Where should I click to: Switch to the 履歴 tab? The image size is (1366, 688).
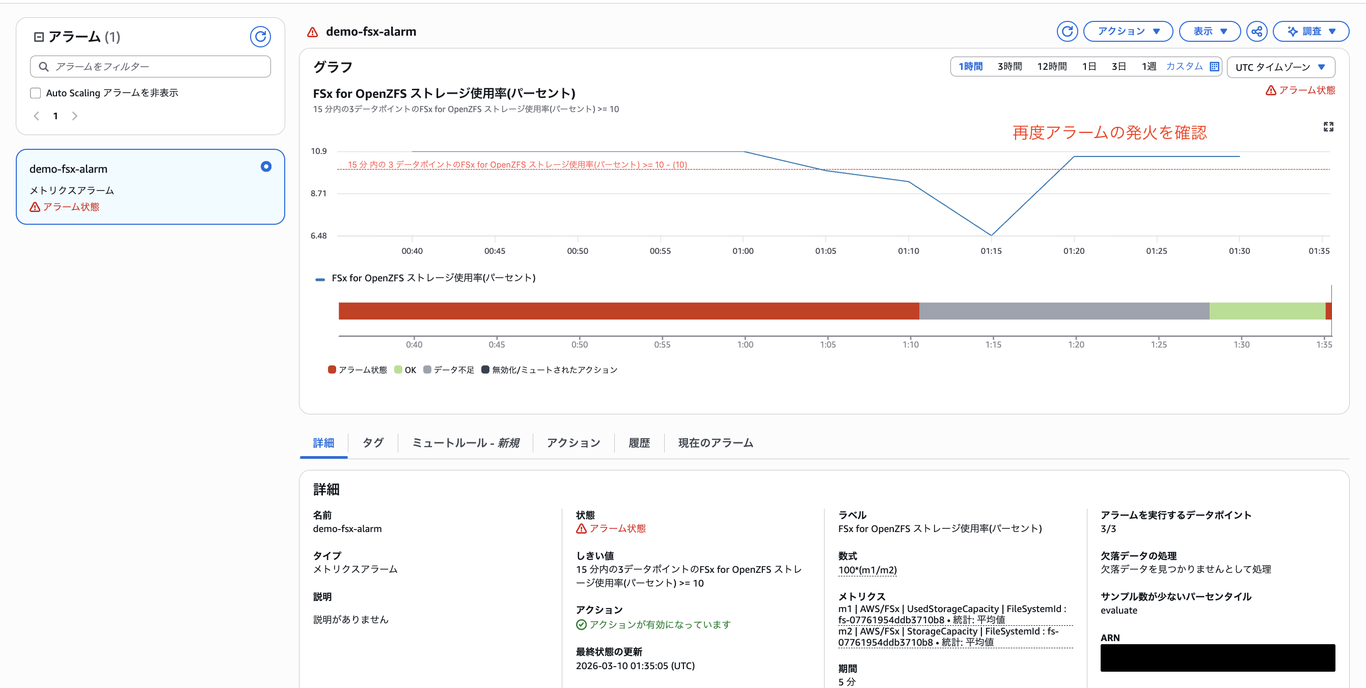click(x=639, y=443)
